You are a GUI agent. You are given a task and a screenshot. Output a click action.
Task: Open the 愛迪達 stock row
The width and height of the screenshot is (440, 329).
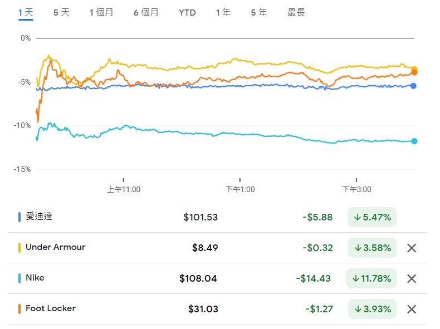pyautogui.click(x=39, y=217)
